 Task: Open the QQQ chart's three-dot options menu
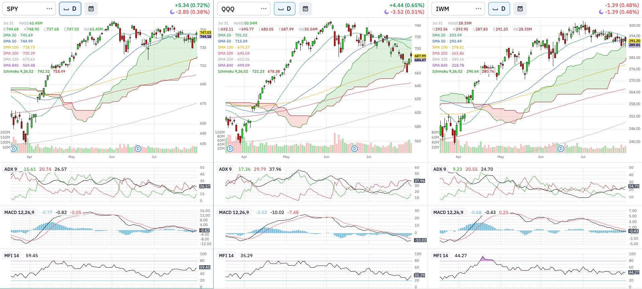click(264, 9)
